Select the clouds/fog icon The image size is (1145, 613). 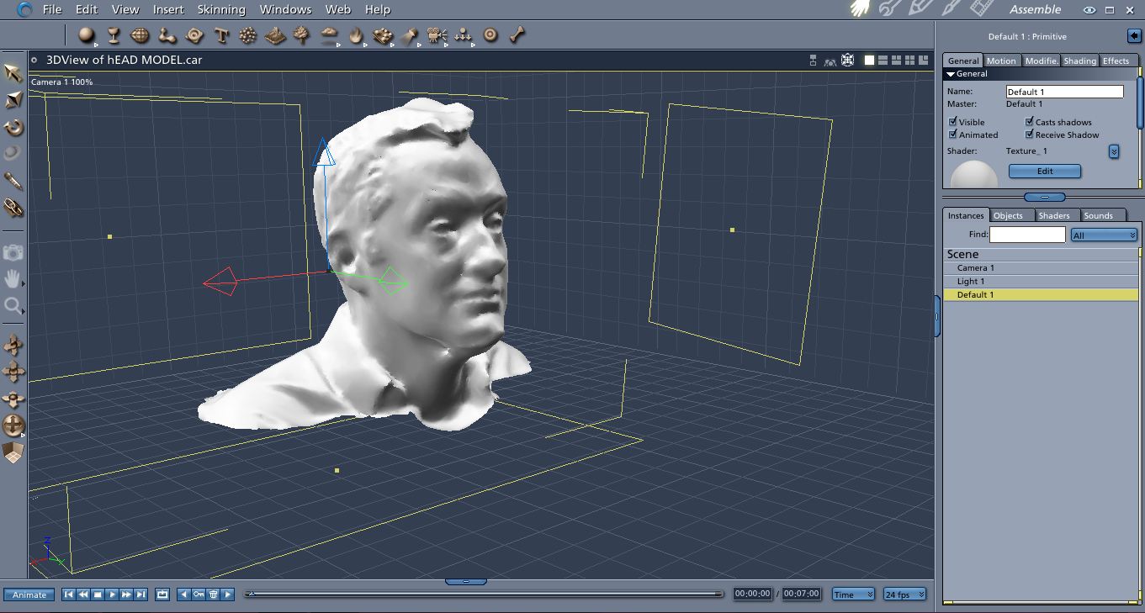[x=329, y=35]
